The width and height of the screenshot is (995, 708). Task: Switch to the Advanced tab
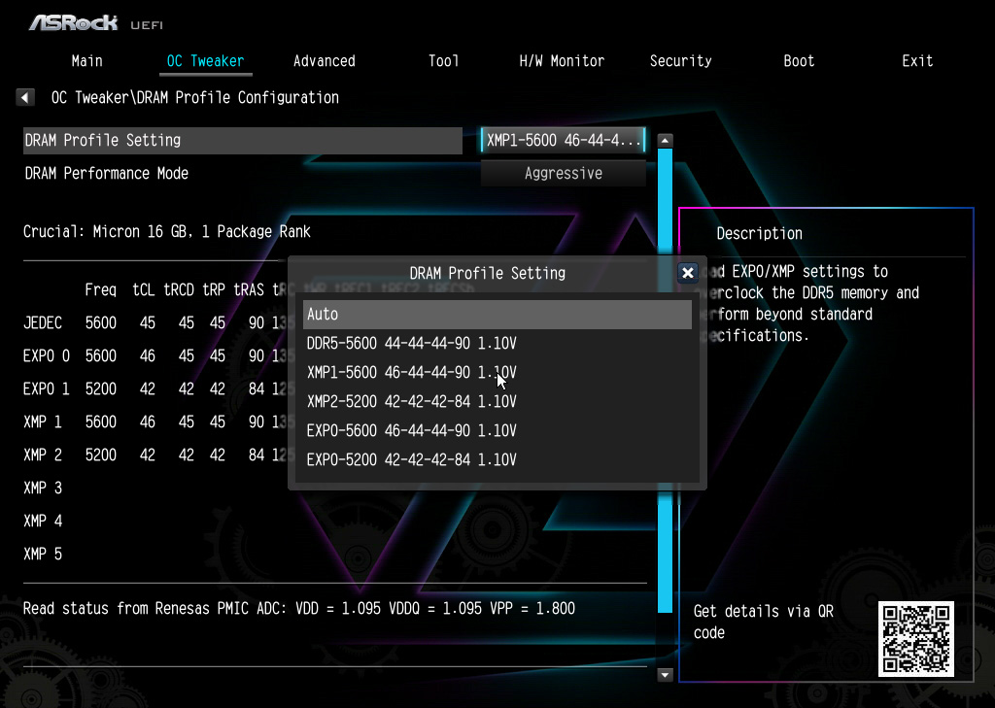click(325, 61)
